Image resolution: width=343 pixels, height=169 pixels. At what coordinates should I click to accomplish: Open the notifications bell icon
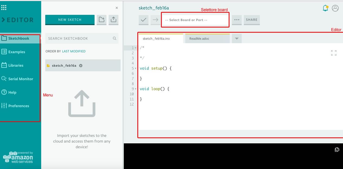click(x=325, y=8)
